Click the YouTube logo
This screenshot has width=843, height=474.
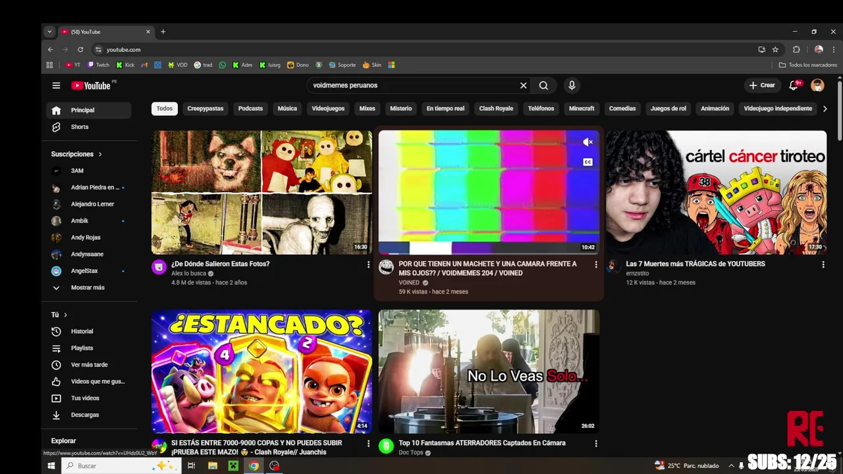tap(91, 86)
